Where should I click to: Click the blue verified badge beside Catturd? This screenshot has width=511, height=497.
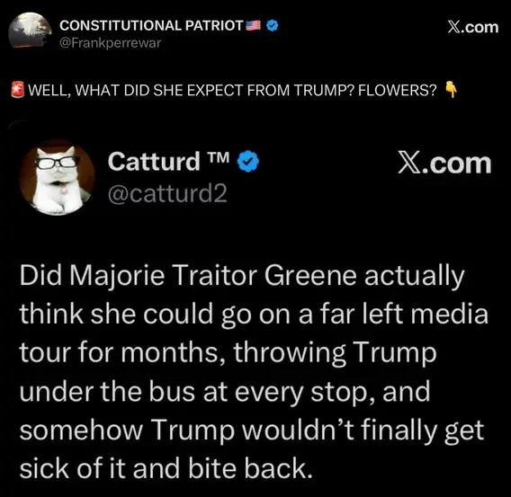(x=248, y=161)
